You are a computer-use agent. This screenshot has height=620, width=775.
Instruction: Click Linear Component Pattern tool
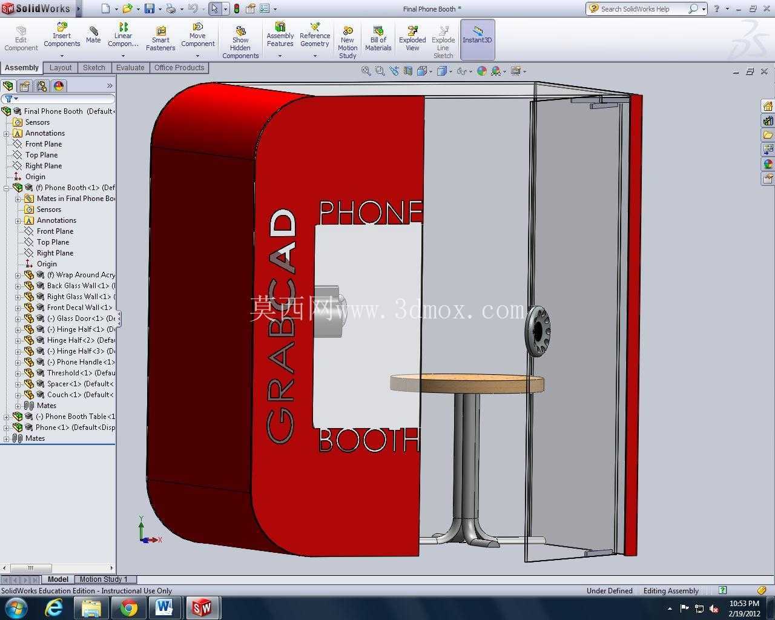[x=124, y=35]
